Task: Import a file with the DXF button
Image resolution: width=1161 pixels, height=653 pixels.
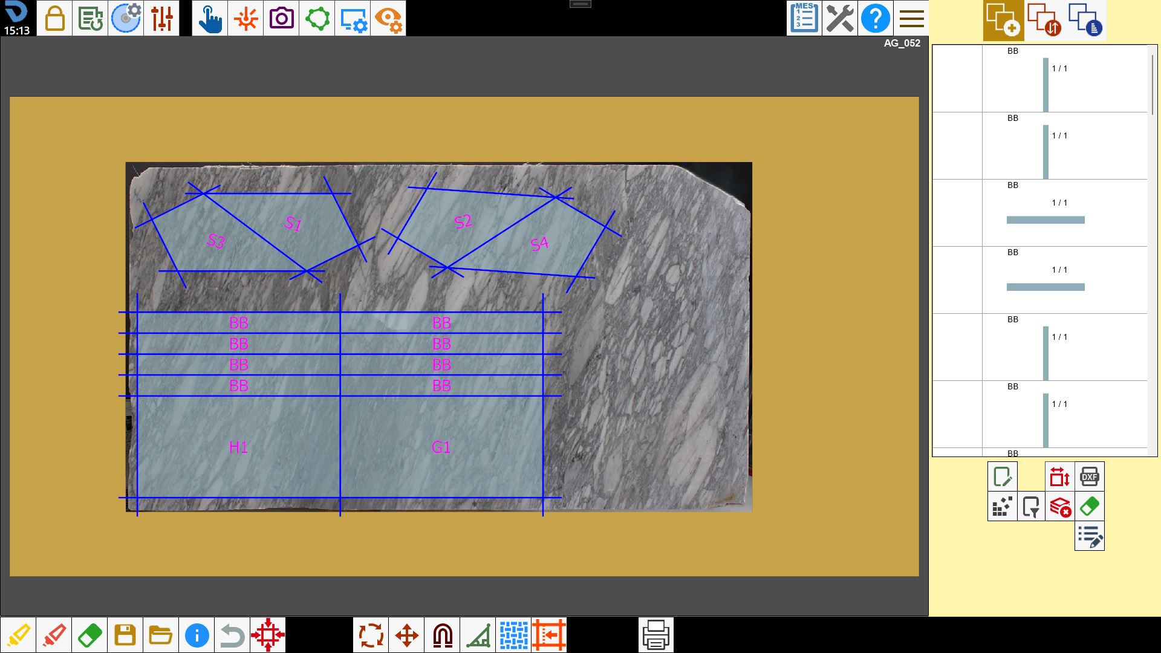Action: point(1090,477)
